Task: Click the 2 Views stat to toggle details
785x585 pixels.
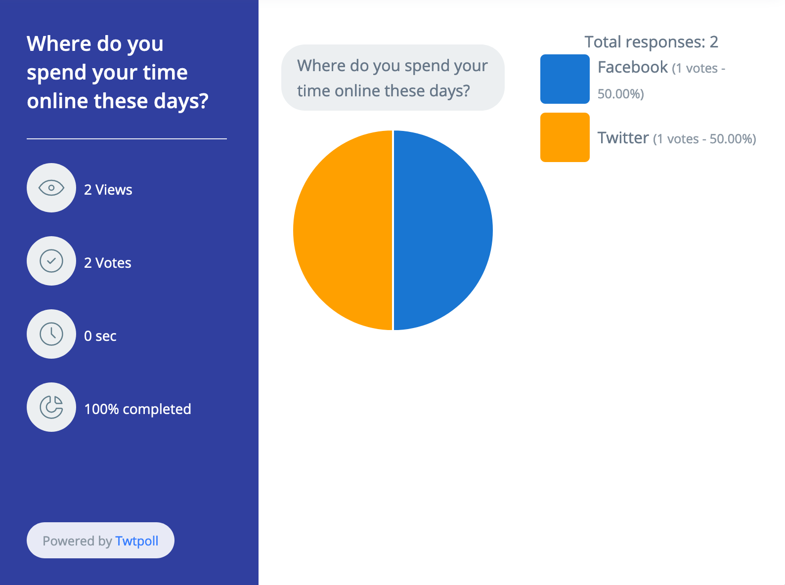Action: (108, 189)
